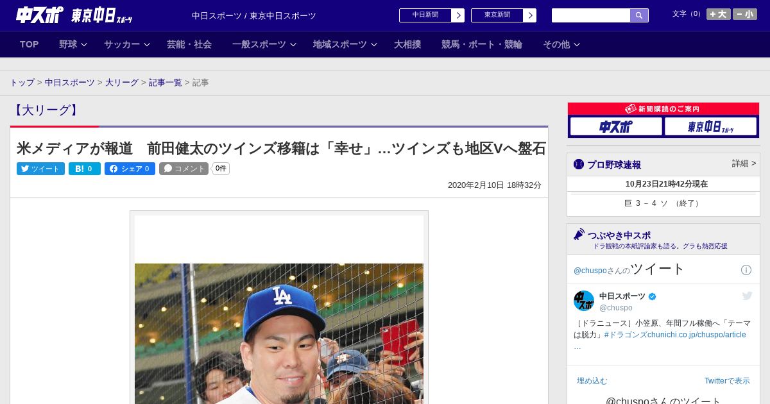Expand the 地域スポーツ navigation menu
770x404 pixels.
click(x=345, y=44)
